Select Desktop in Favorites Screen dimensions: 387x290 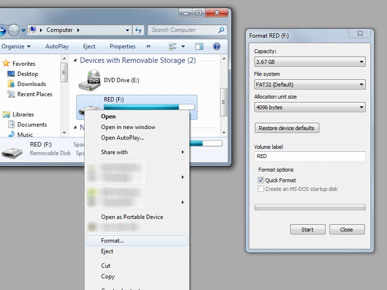tap(28, 74)
